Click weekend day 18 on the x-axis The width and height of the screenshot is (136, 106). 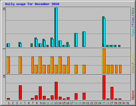[x=76, y=103]
